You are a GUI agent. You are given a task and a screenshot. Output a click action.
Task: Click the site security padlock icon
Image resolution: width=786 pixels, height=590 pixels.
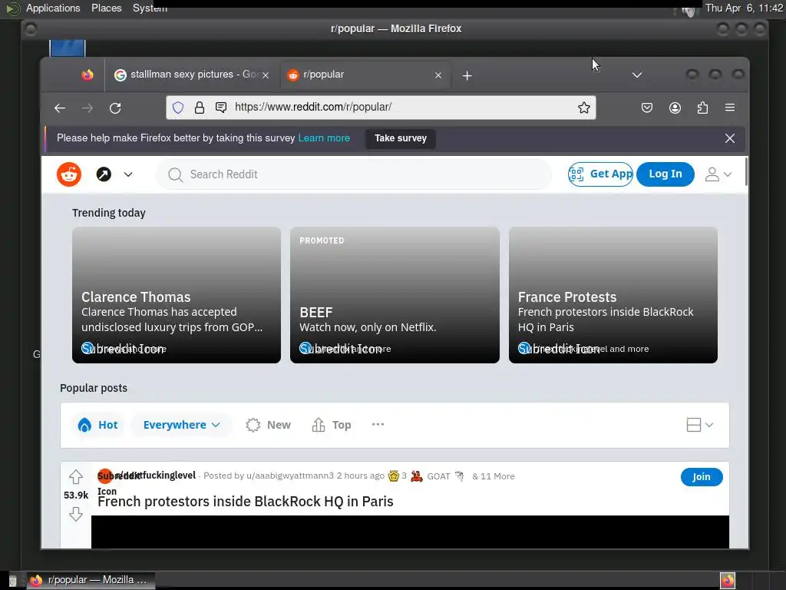click(199, 108)
